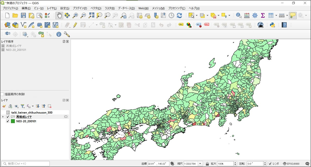311x167 pixels.
Task: Open the Processing Toolbox gear icon
Action: pyautogui.click(x=255, y=15)
